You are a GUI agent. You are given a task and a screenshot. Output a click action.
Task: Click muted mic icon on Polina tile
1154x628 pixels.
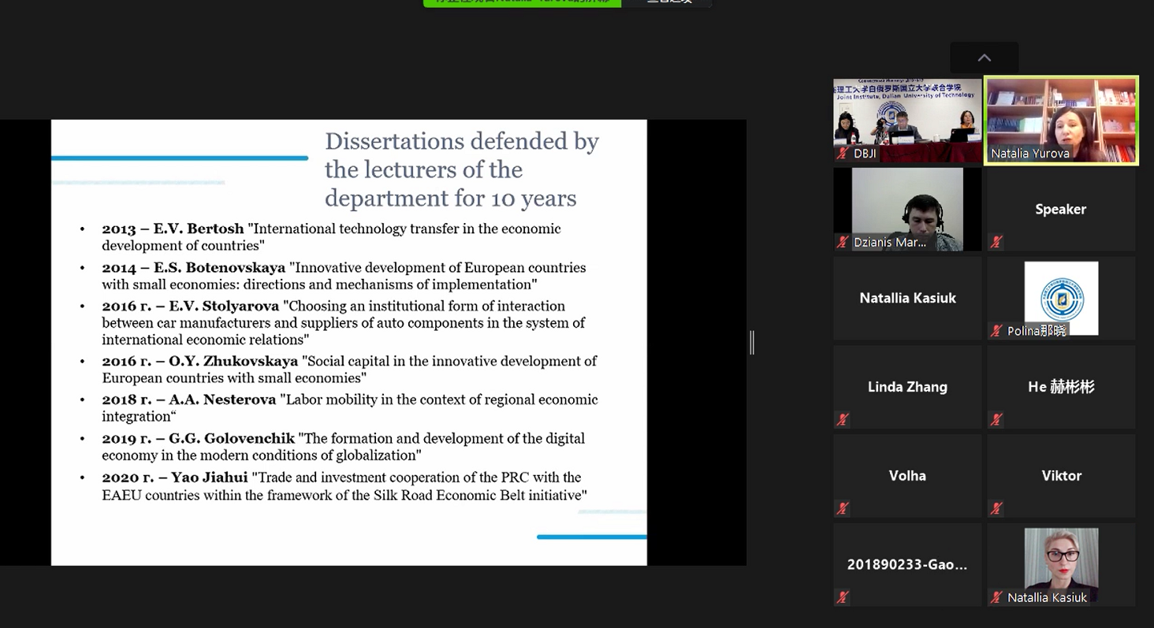[x=996, y=331]
